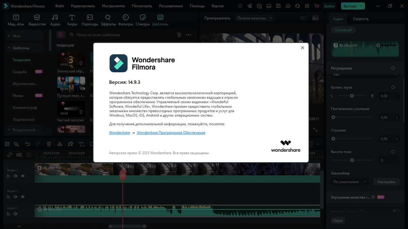Click the template filter icon
Viewport: 408px width, 229px height.
click(x=179, y=35)
